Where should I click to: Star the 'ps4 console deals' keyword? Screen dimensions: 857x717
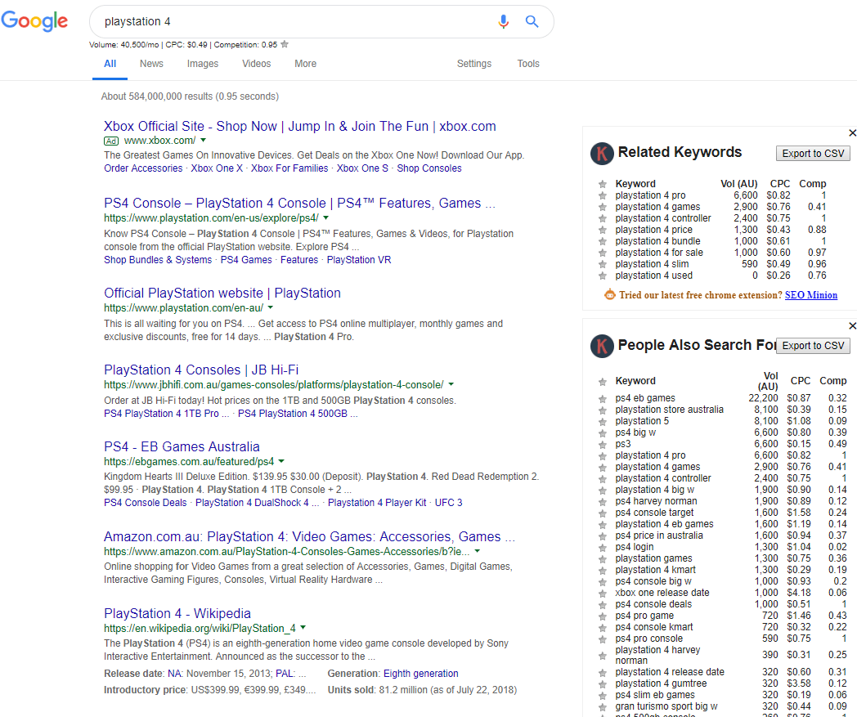(603, 605)
